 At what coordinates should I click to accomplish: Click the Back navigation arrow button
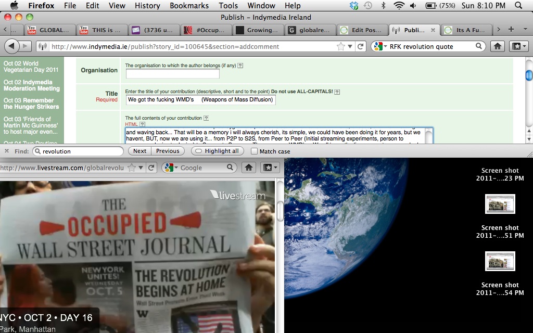11,46
